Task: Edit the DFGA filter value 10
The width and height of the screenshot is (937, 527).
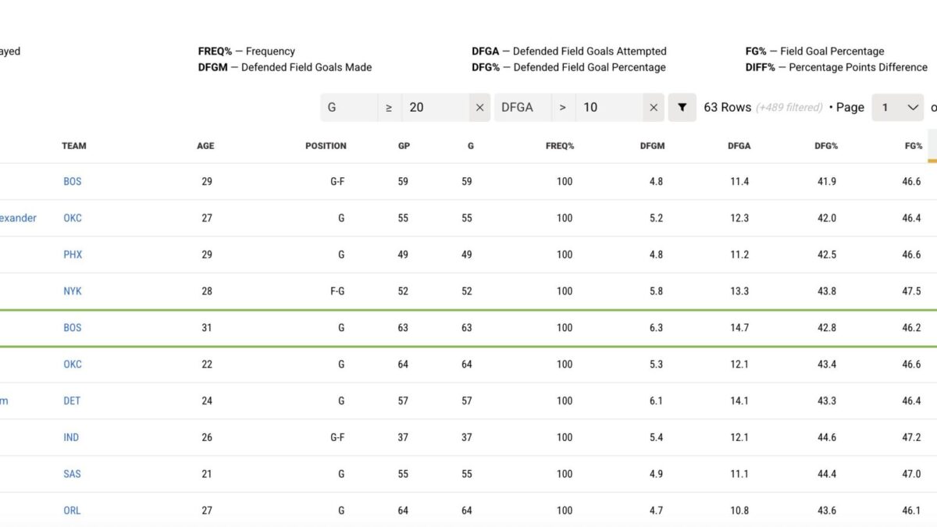Action: (x=607, y=107)
